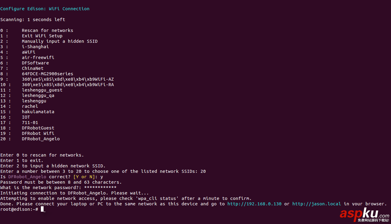This screenshot has width=391, height=224.
Task: Click the leshenggu_guest network entry
Action: tap(42, 90)
